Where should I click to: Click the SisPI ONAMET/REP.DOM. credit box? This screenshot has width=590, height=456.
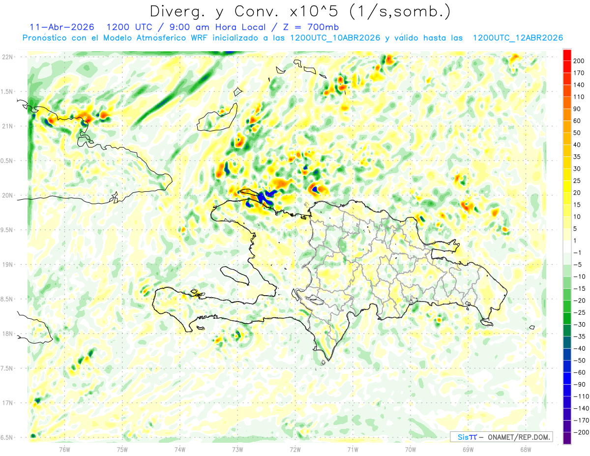(x=501, y=437)
